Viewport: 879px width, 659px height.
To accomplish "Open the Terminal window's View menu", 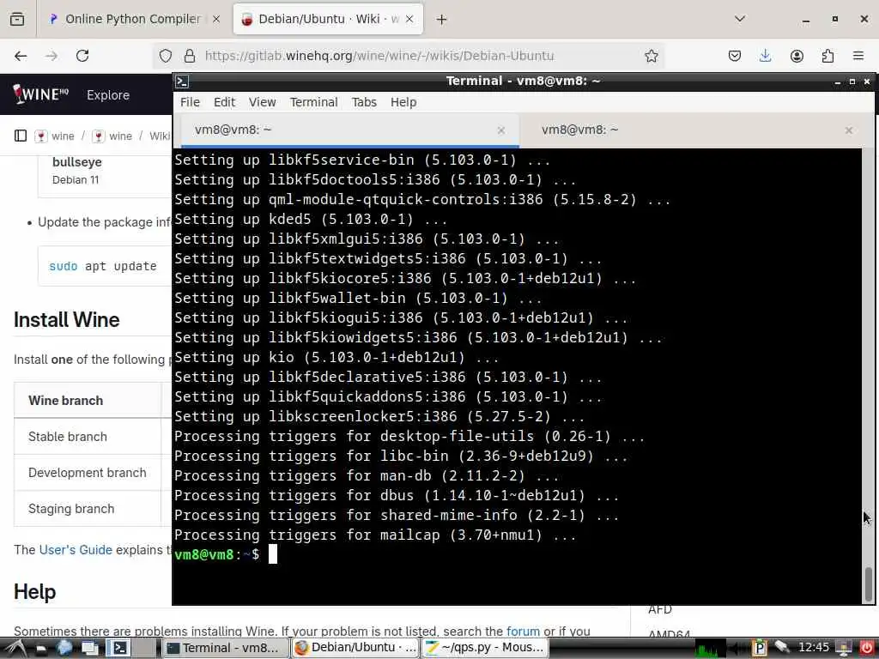I will pos(263,102).
